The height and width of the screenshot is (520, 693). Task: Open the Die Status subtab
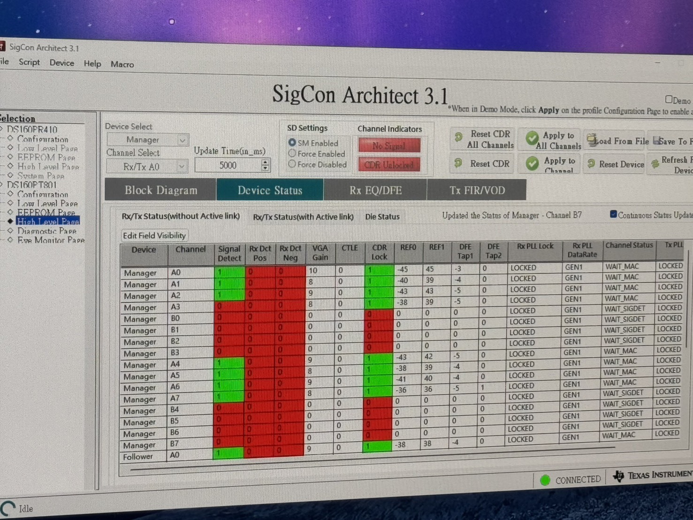tap(382, 217)
